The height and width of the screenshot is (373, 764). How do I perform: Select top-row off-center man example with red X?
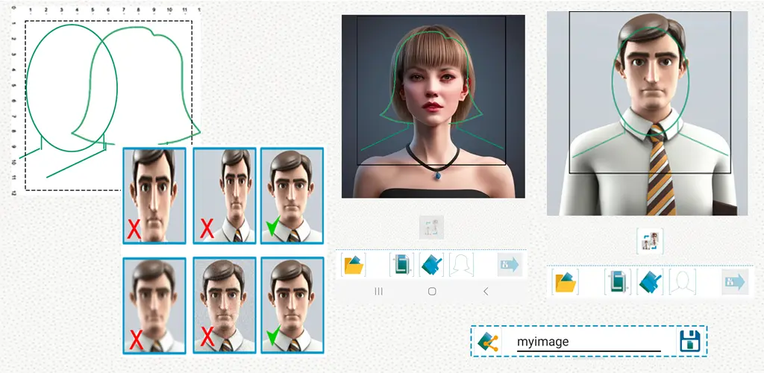point(225,195)
